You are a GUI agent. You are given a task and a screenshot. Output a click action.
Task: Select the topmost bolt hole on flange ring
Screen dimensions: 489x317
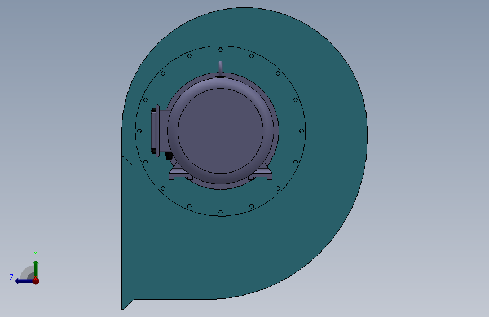221,50
